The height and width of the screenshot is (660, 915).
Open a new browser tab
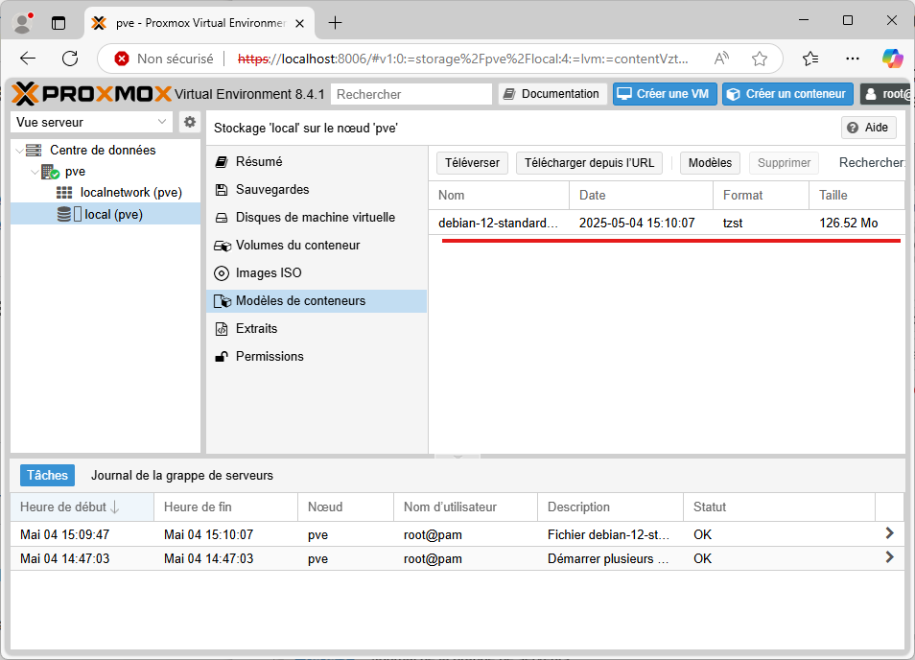tap(335, 23)
